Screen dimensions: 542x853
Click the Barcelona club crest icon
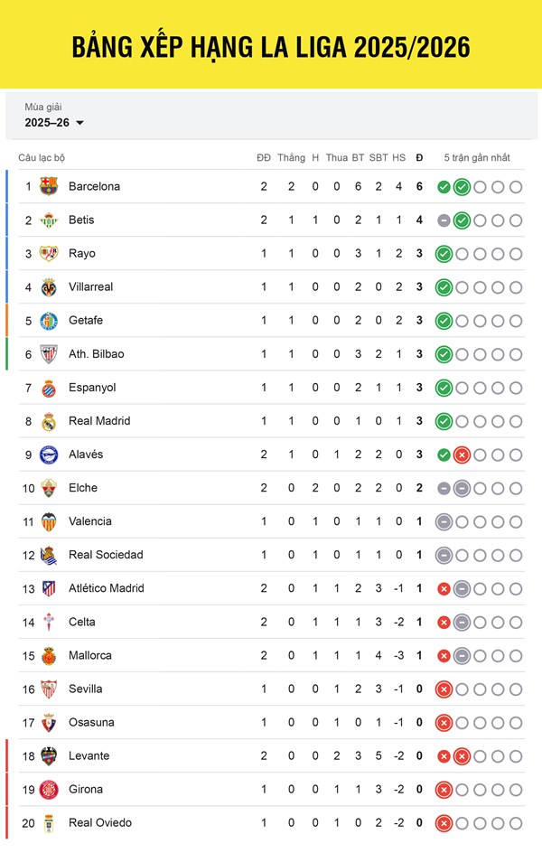click(49, 187)
